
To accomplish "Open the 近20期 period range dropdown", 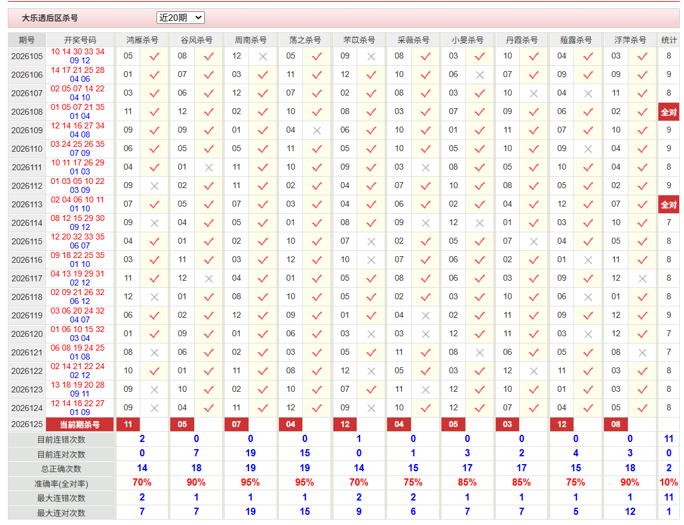I will click(x=180, y=17).
